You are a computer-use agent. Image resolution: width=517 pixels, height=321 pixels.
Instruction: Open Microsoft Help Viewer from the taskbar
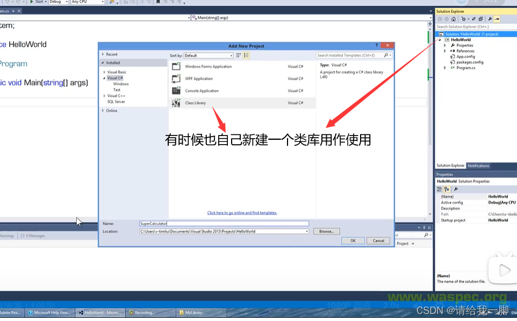pyautogui.click(x=49, y=312)
